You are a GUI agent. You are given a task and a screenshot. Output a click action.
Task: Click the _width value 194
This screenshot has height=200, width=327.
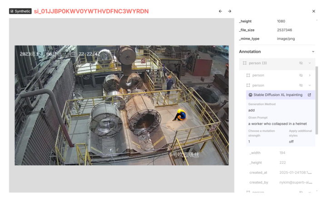click(x=282, y=152)
